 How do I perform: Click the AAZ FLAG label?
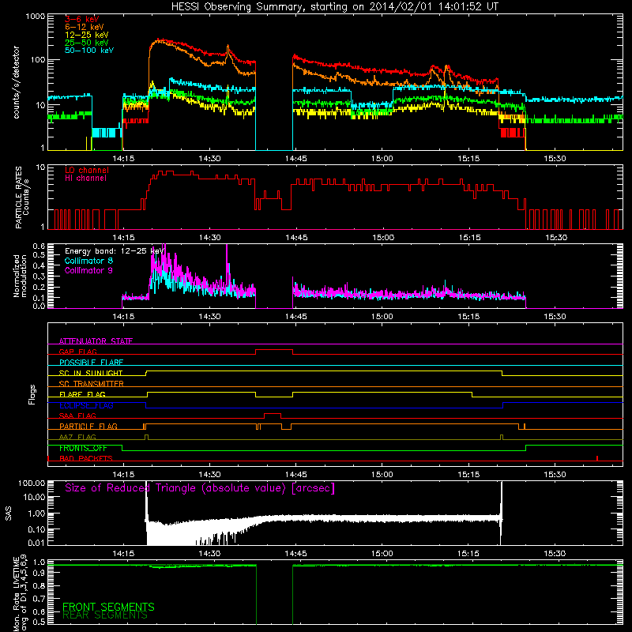pos(77,437)
